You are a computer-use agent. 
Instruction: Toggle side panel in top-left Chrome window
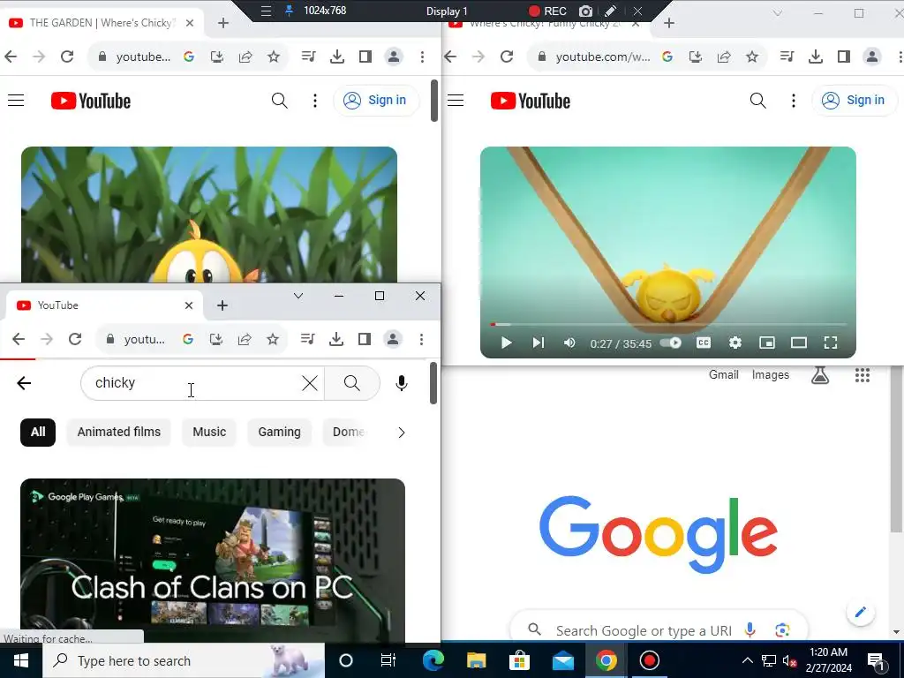[365, 56]
